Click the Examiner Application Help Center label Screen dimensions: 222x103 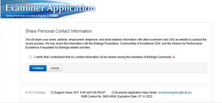[x=136, y=92]
